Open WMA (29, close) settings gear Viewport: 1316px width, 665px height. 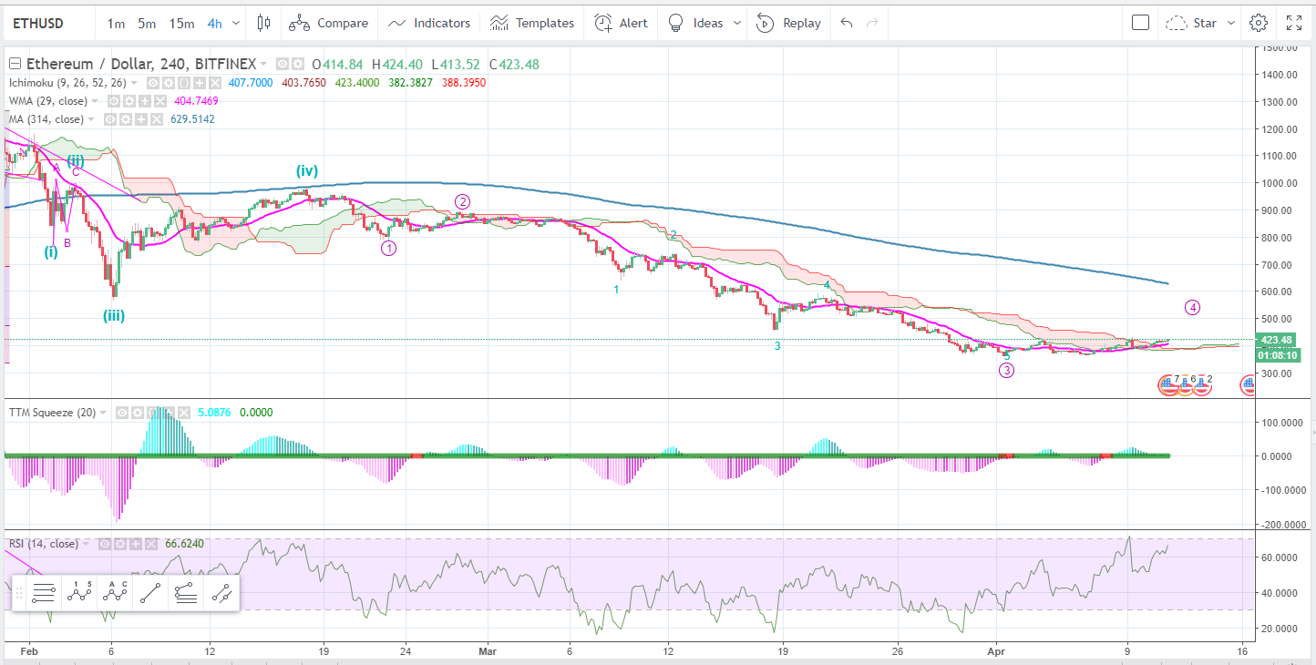(128, 101)
